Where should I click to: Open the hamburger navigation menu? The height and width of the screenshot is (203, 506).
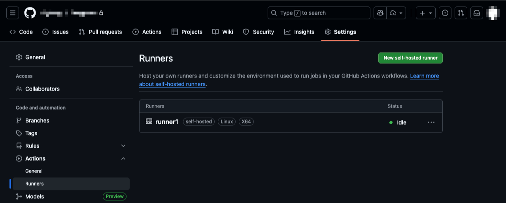13,13
